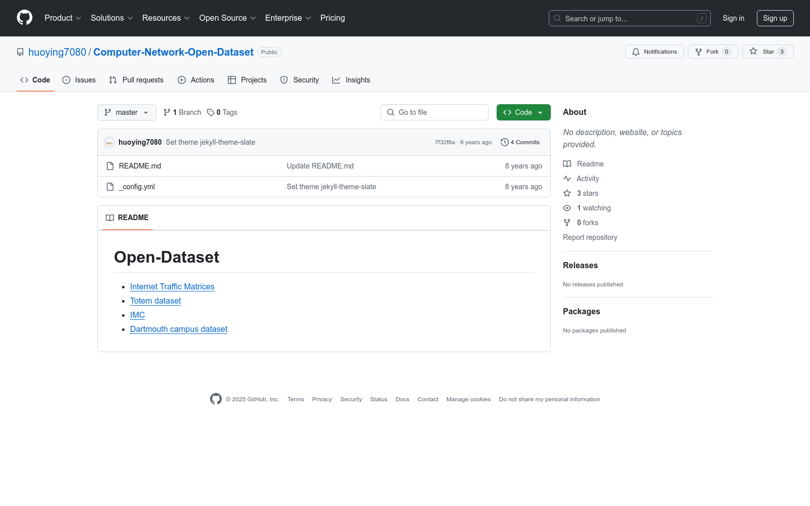Open the Product dropdown menu
810x506 pixels.
click(63, 18)
